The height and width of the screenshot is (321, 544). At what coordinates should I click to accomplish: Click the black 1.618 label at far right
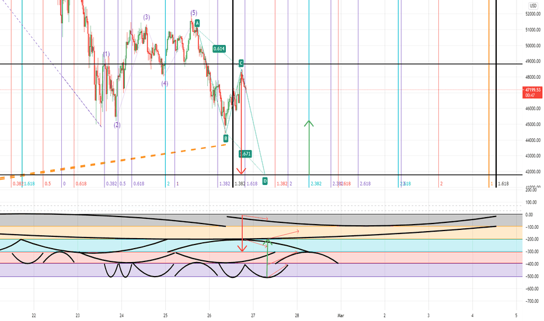coord(503,184)
